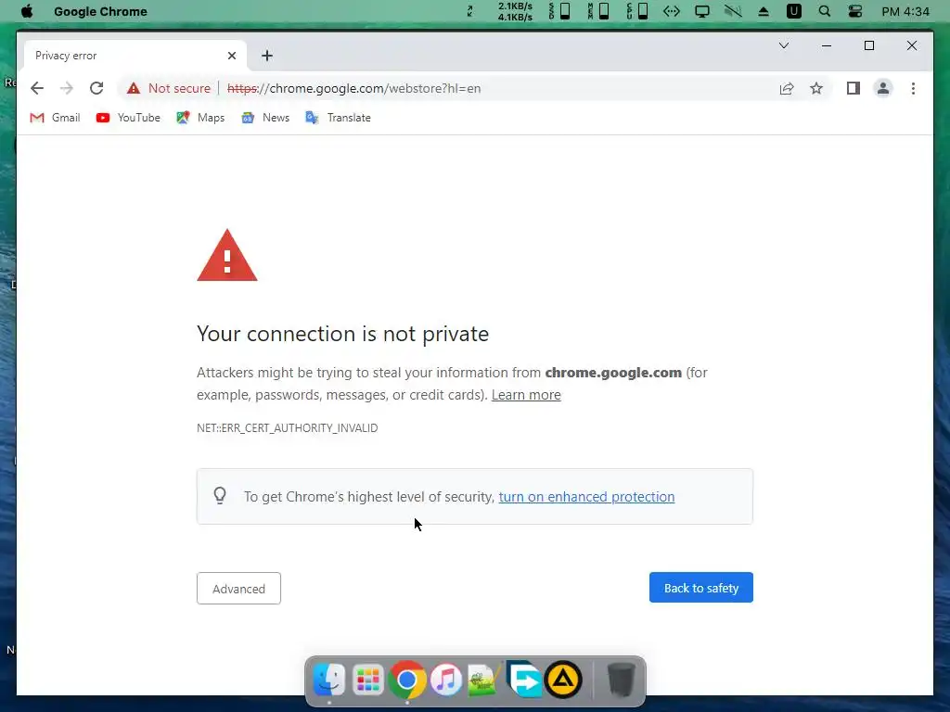Open the green notepad app in the dock
The height and width of the screenshot is (712, 950).
coord(483,680)
